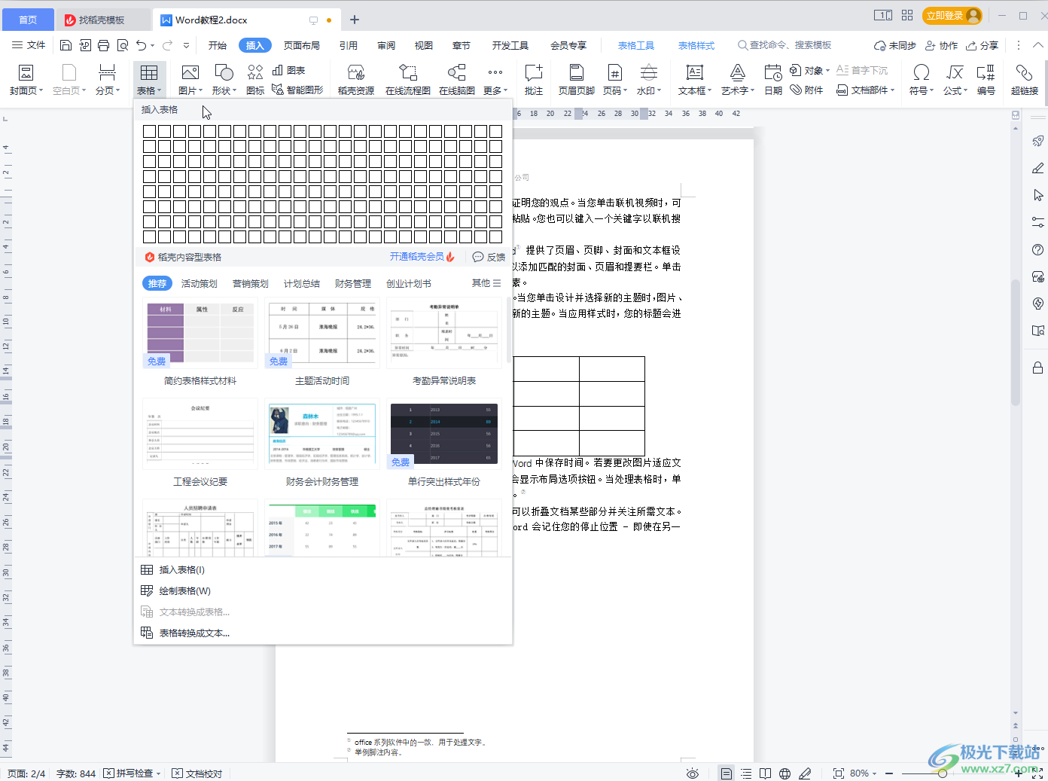Select the 财务管理 template category

(x=353, y=283)
